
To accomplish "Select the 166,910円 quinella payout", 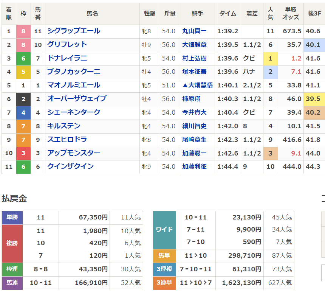I will point(91,283).
